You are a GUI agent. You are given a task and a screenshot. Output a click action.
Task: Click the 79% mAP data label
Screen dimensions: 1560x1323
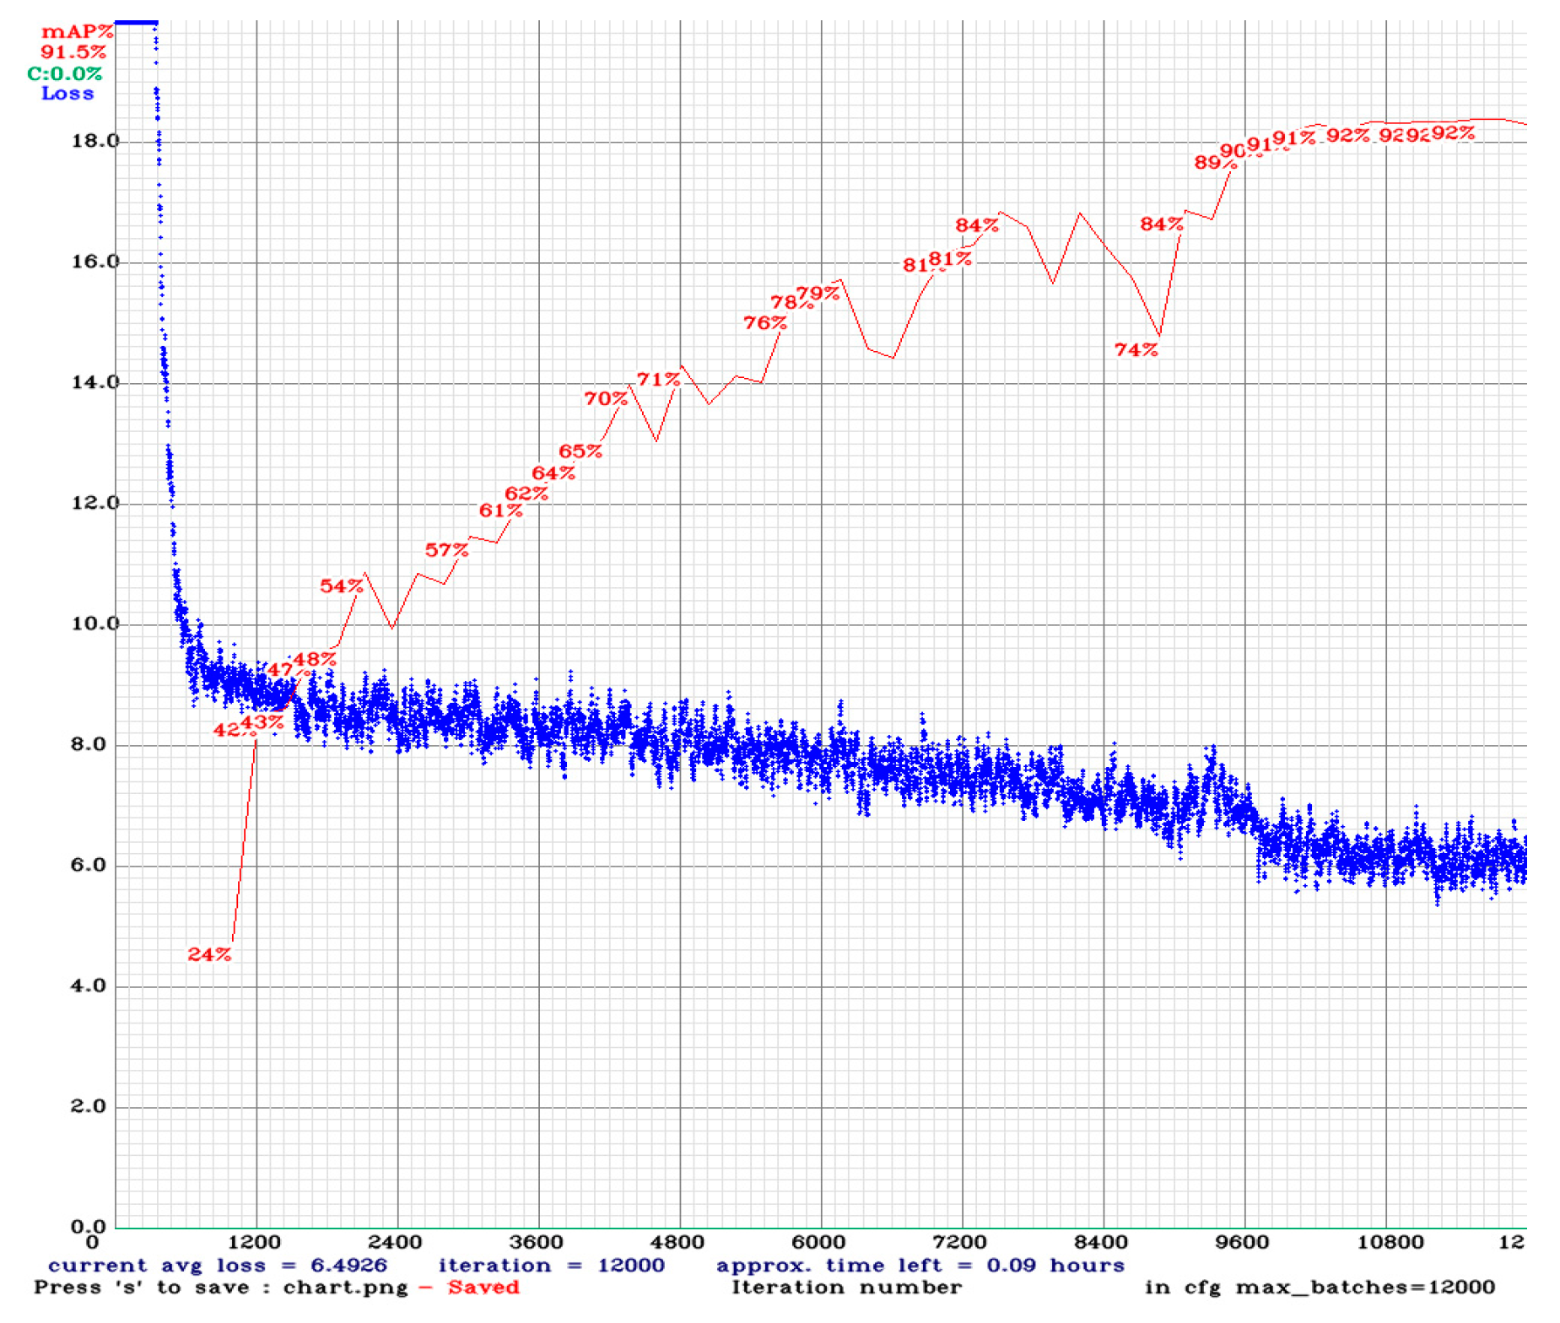(818, 294)
